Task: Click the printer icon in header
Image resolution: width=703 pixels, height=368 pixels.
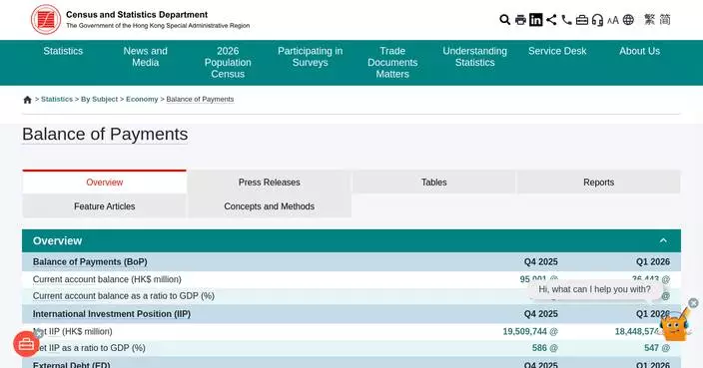Action: (520, 20)
